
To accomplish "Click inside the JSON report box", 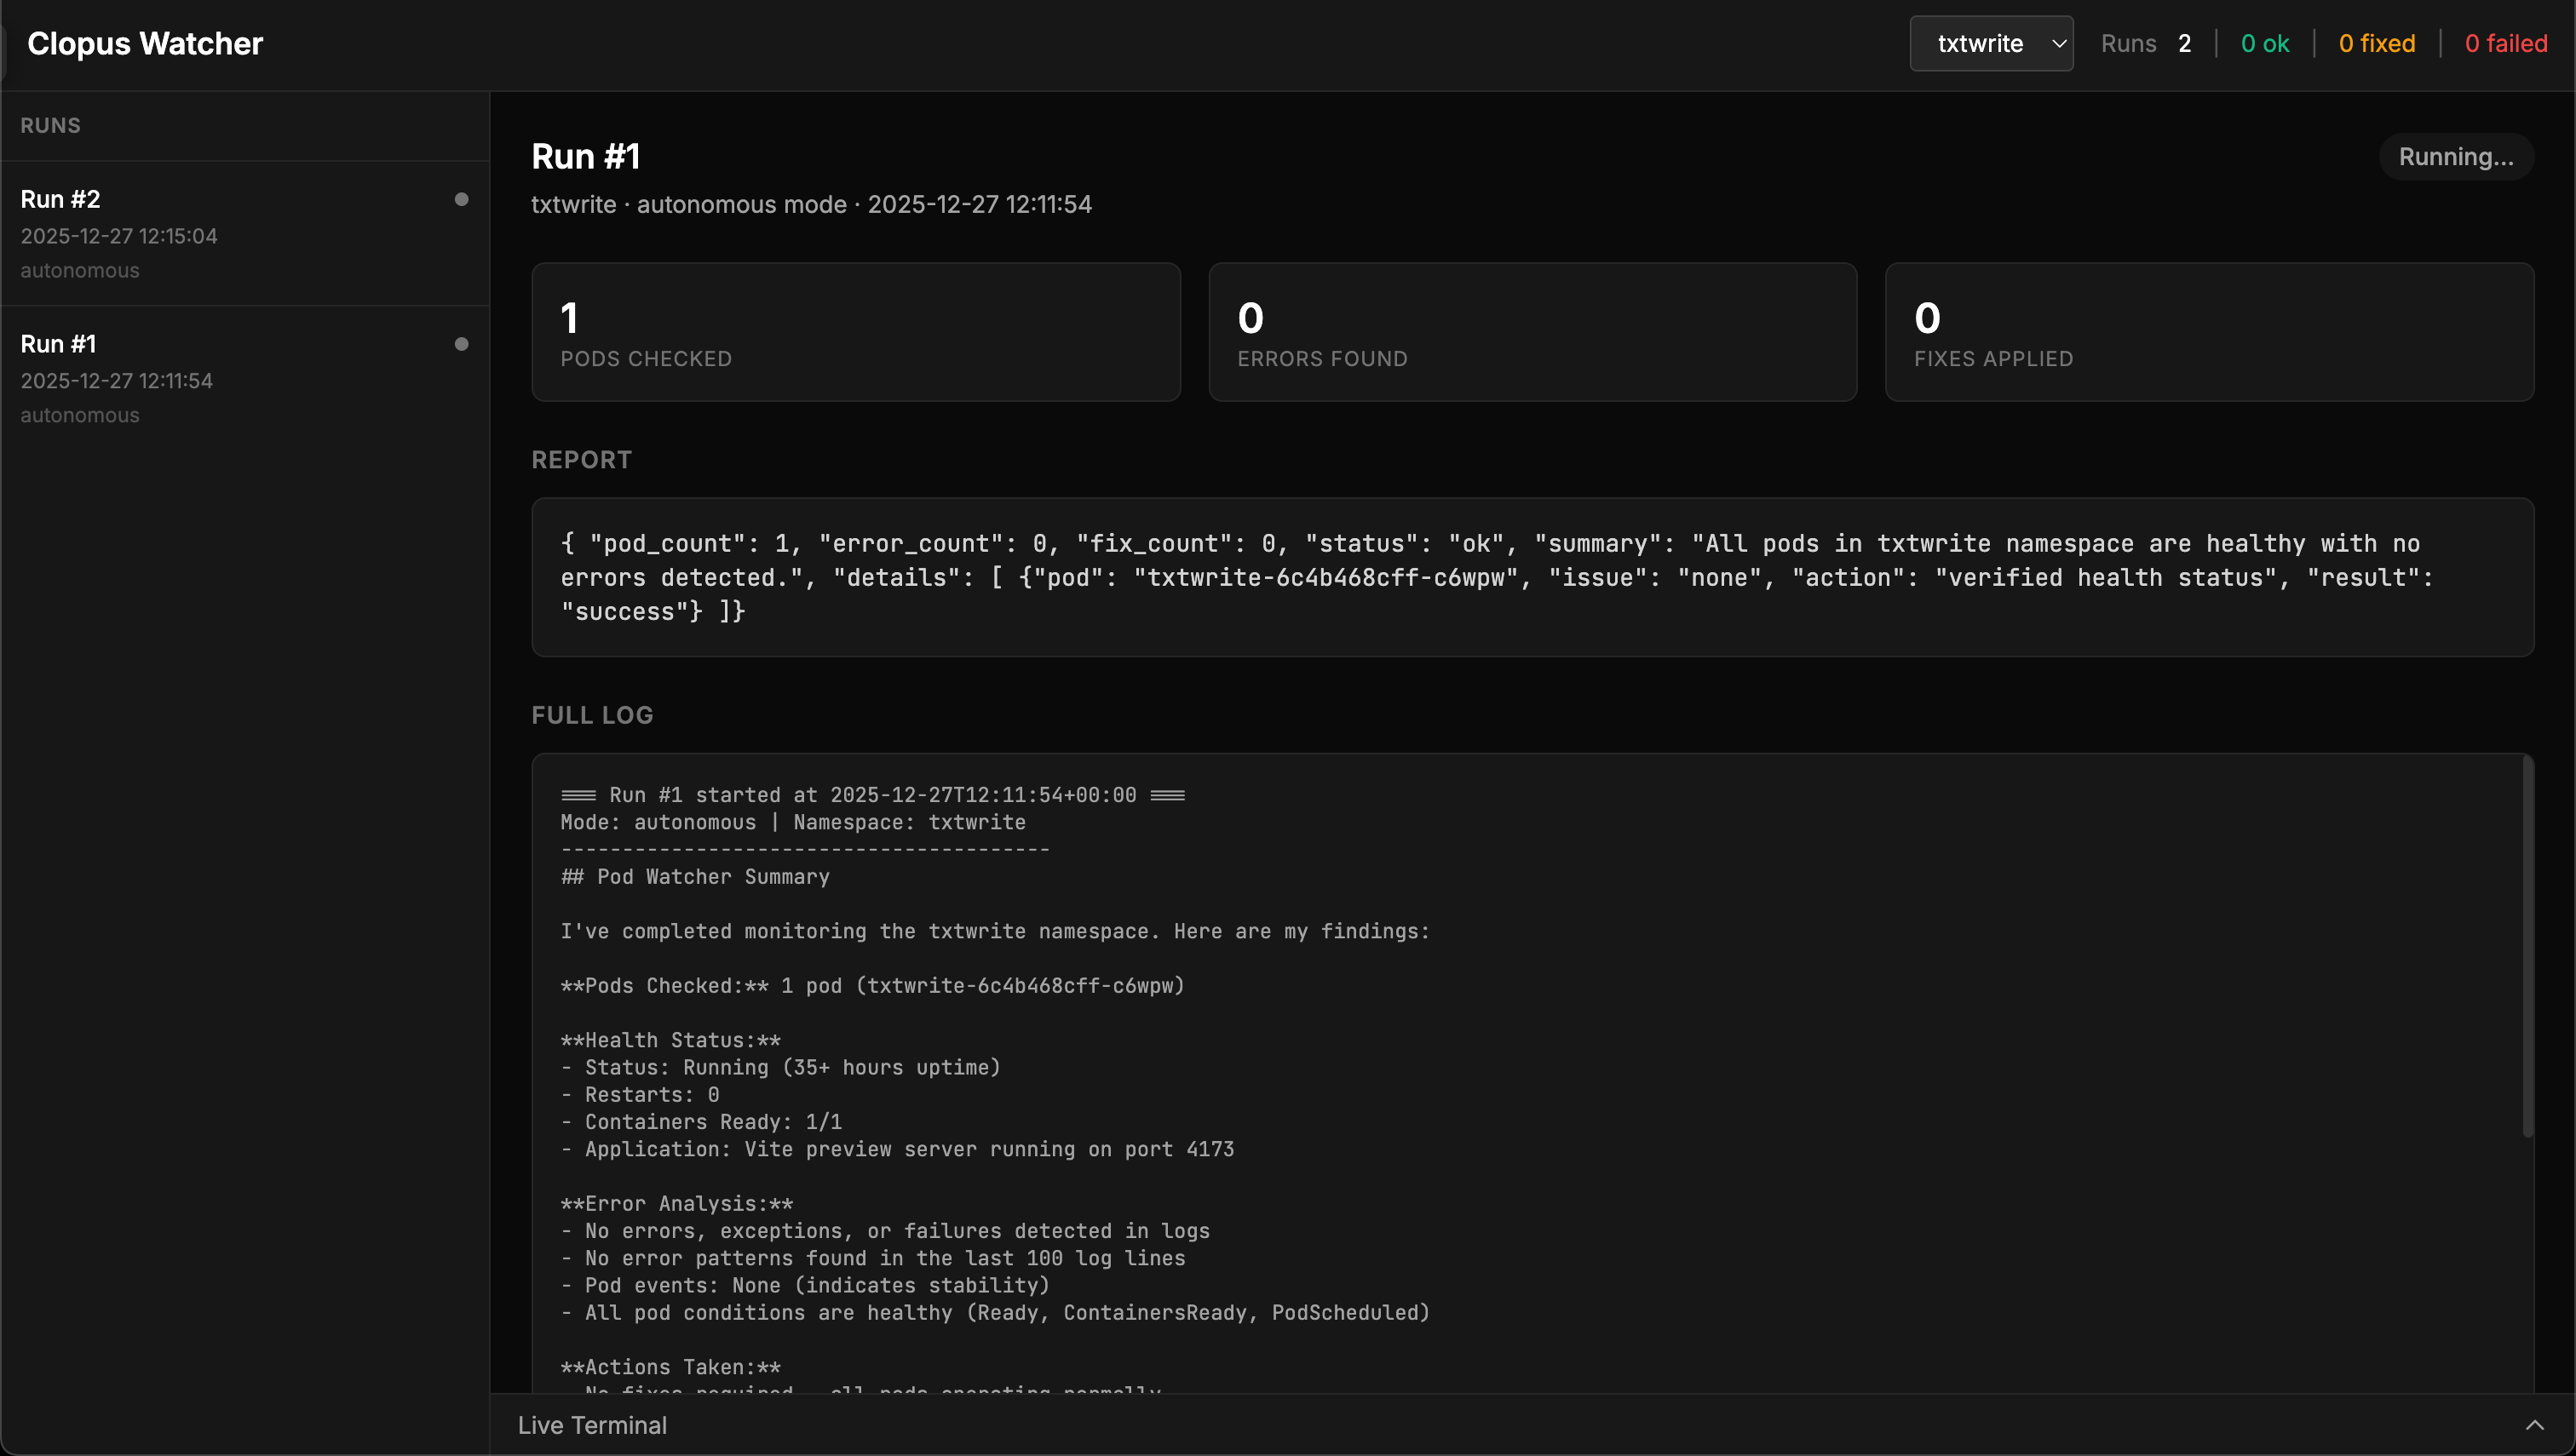I will pos(1532,577).
